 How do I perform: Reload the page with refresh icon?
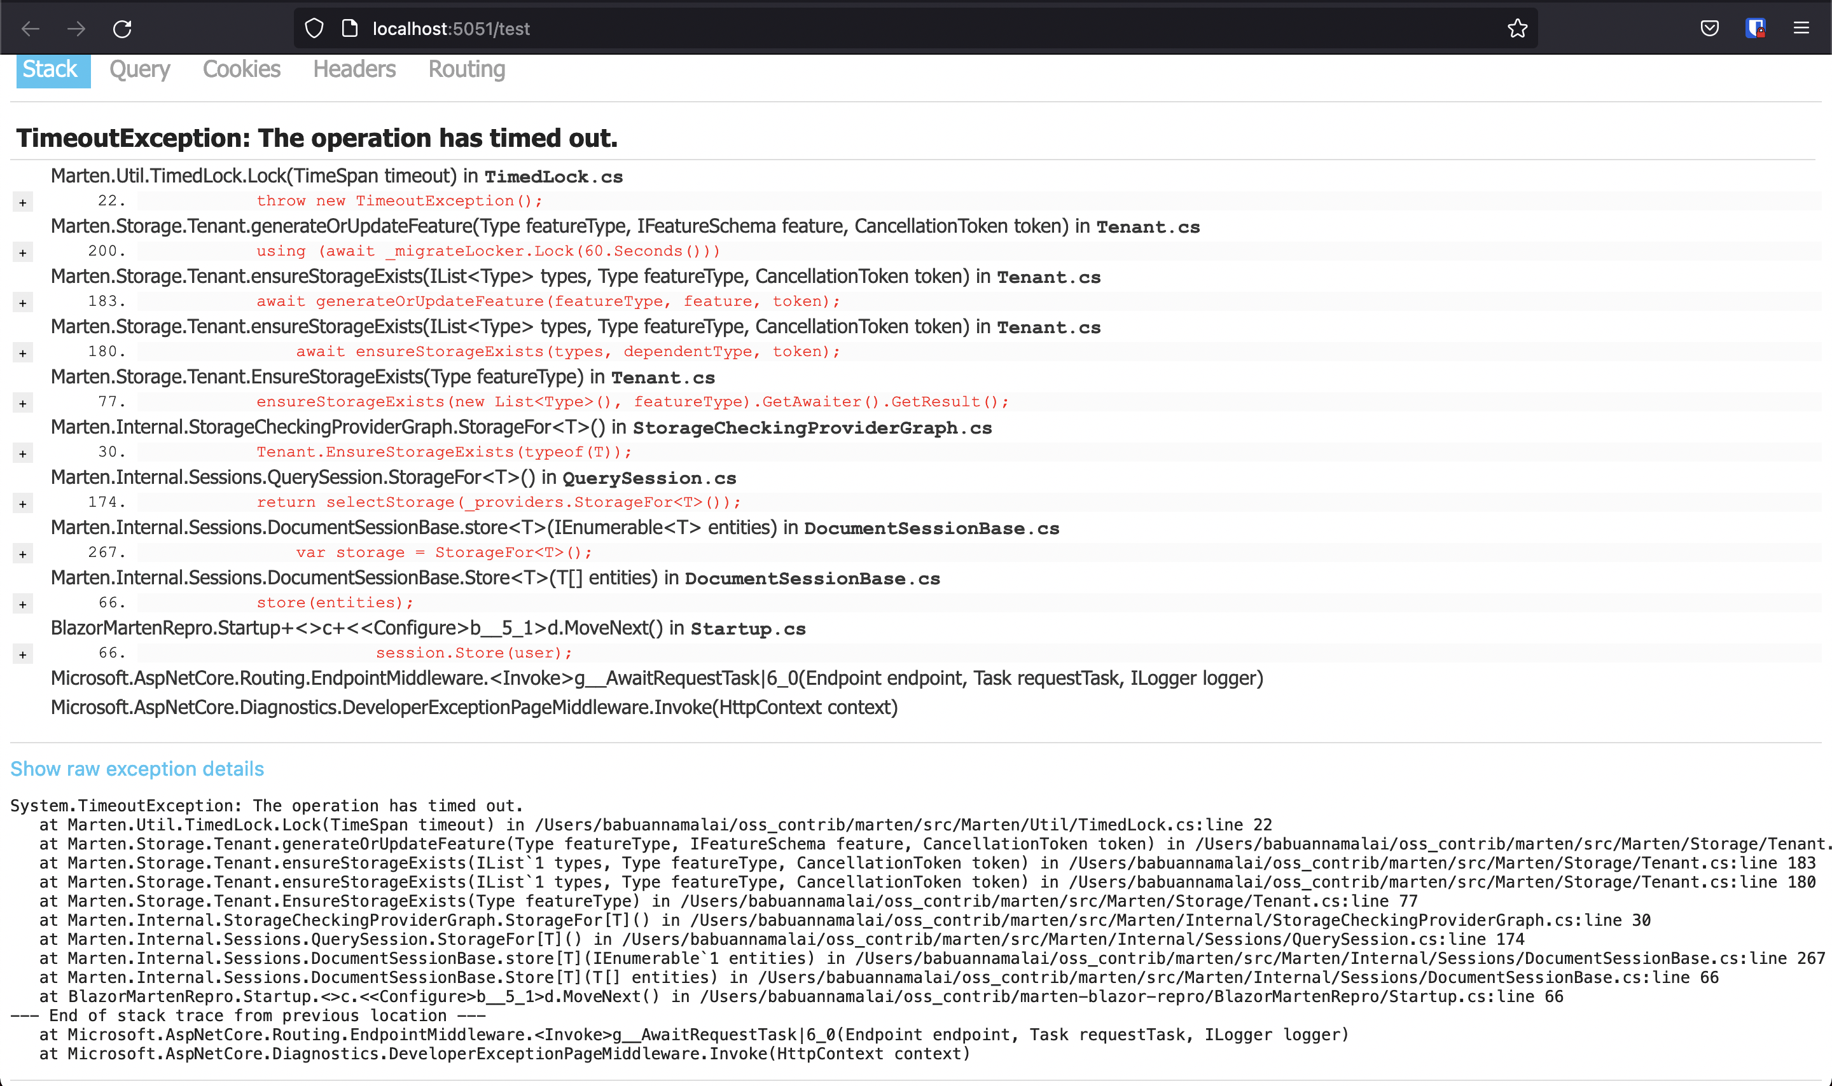point(122,29)
